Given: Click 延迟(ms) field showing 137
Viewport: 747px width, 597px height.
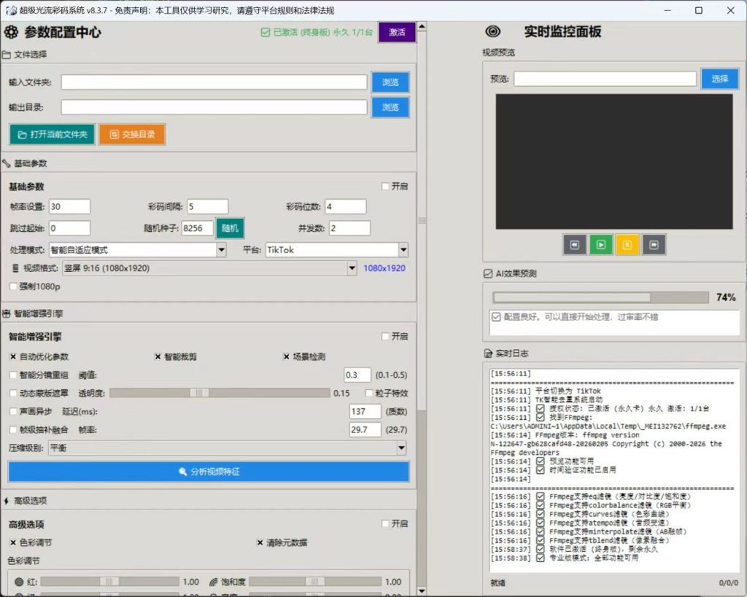Looking at the screenshot, I should [x=365, y=411].
